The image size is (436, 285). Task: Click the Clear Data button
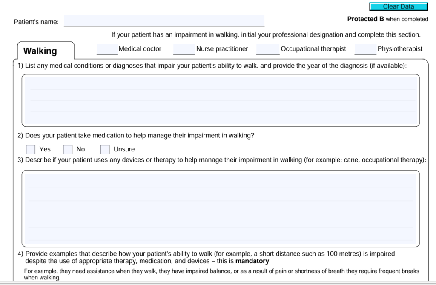coord(398,7)
